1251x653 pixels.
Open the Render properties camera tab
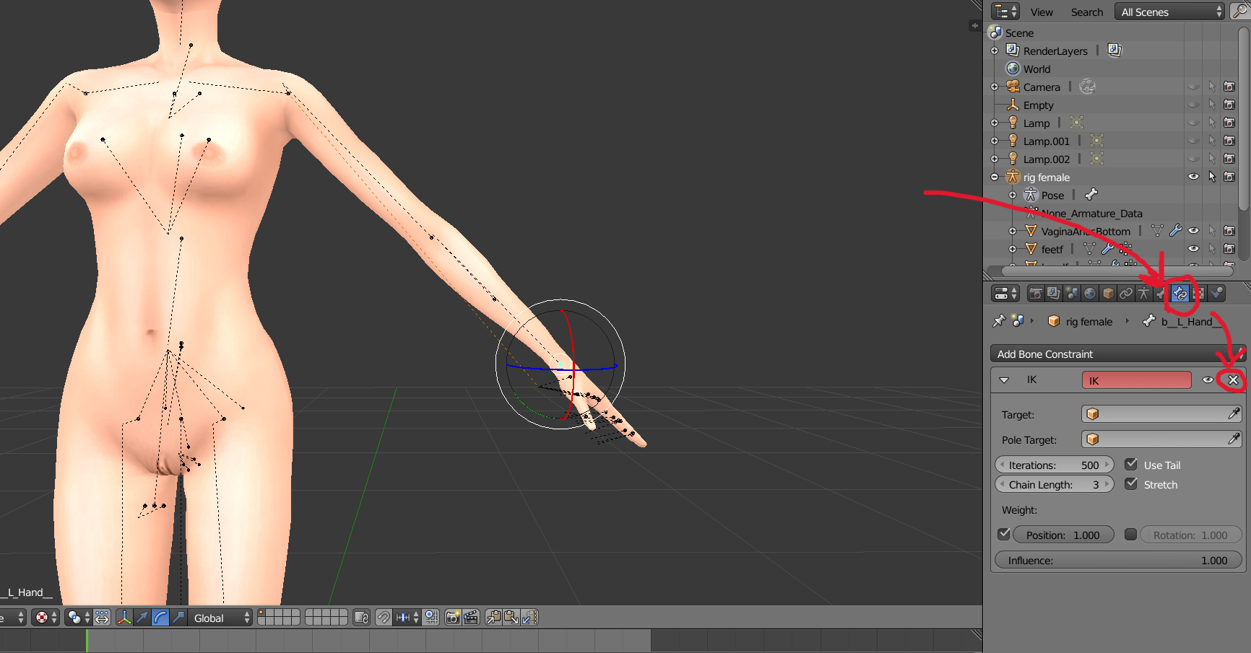(1036, 294)
